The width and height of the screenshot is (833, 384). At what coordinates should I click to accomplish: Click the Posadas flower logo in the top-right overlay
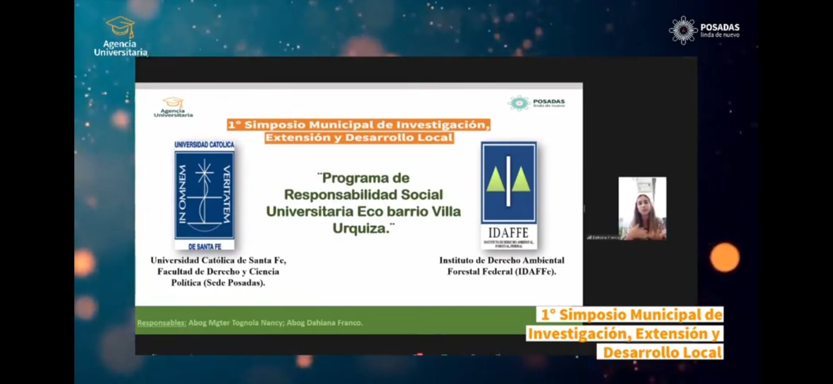pyautogui.click(x=683, y=30)
